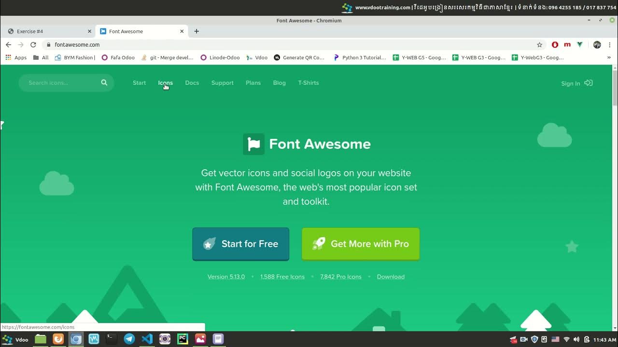
Task: Click the Sign In arrow icon
Action: [589, 83]
